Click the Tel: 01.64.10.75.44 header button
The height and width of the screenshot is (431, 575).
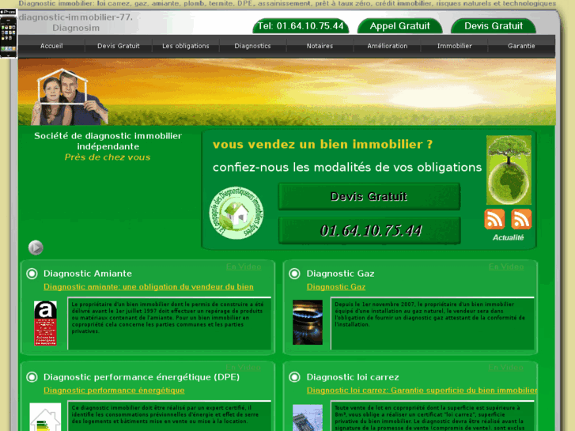(x=301, y=26)
